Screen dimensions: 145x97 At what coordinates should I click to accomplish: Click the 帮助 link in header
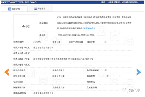click(x=103, y=2)
